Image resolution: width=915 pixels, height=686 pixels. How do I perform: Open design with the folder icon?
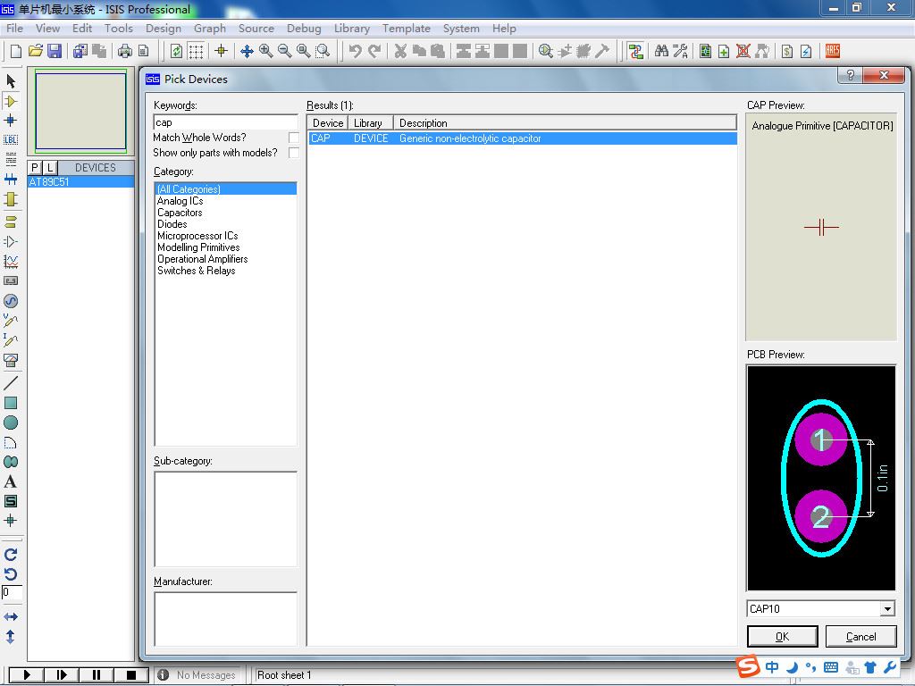click(x=36, y=51)
